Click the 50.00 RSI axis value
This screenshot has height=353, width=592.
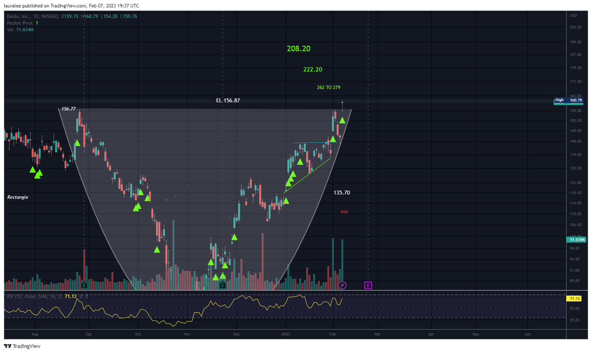(x=575, y=308)
